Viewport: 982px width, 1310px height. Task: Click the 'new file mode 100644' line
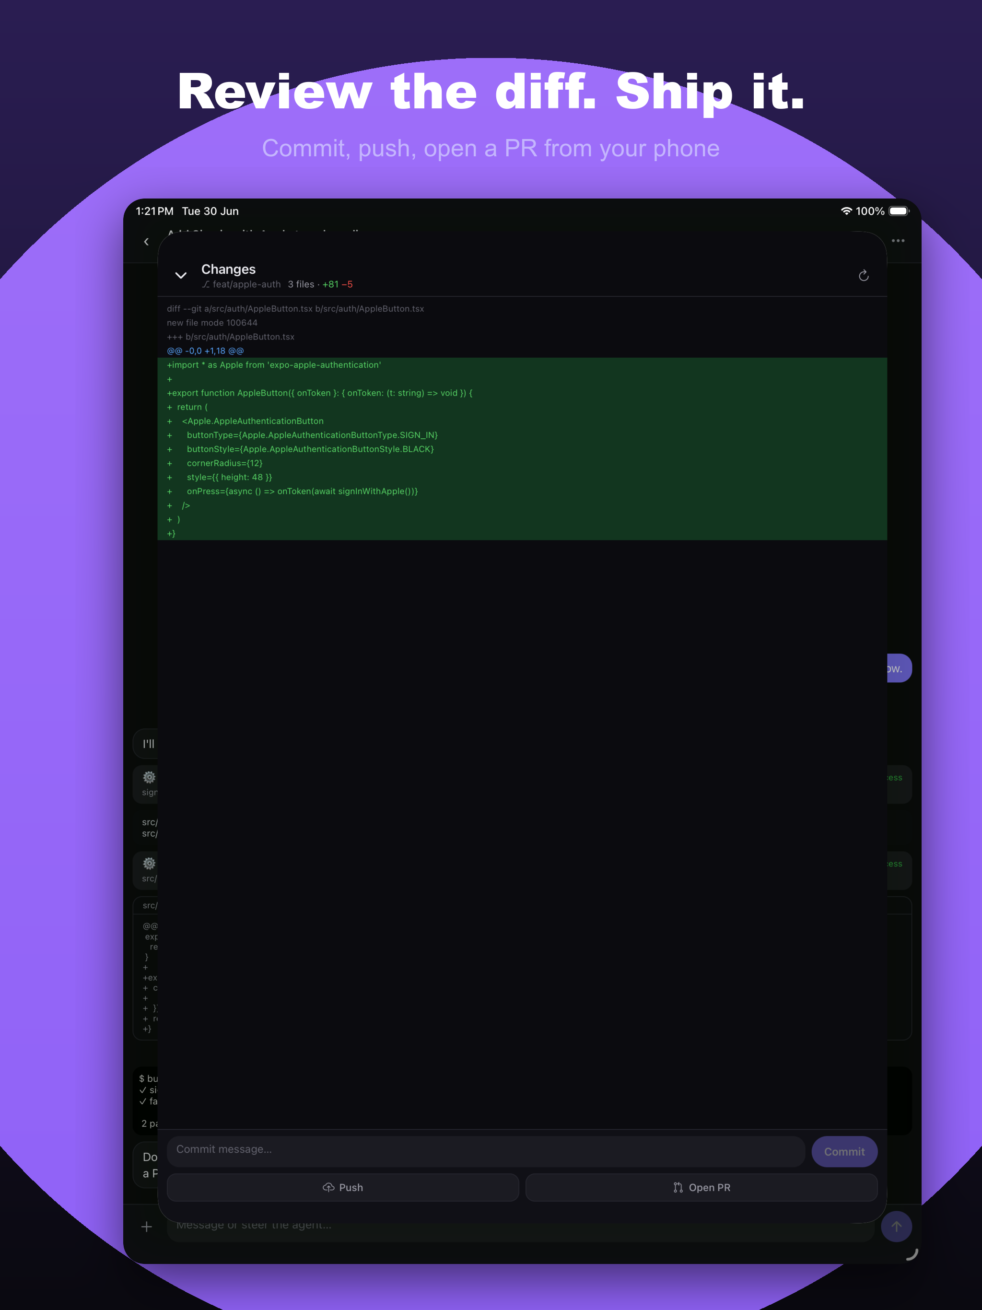click(x=212, y=323)
